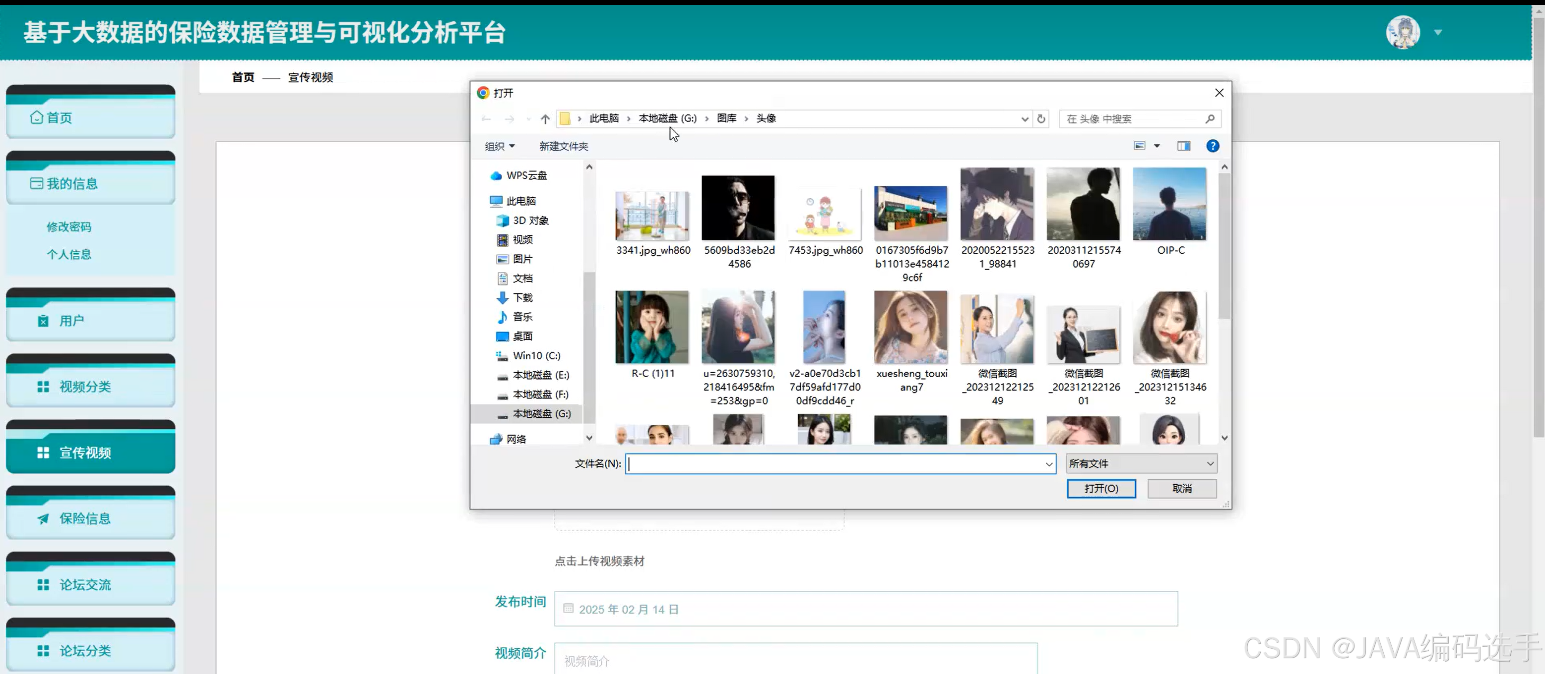The height and width of the screenshot is (674, 1545).
Task: Toggle the preview pane icon
Action: click(x=1183, y=146)
